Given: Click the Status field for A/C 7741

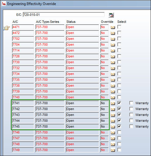Looking at the screenshot, I should (82, 103).
